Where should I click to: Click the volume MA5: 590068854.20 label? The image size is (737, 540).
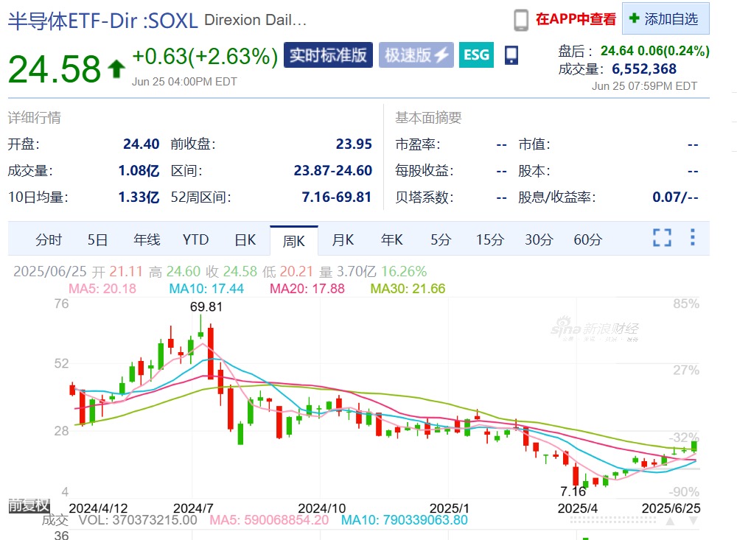[x=269, y=520]
